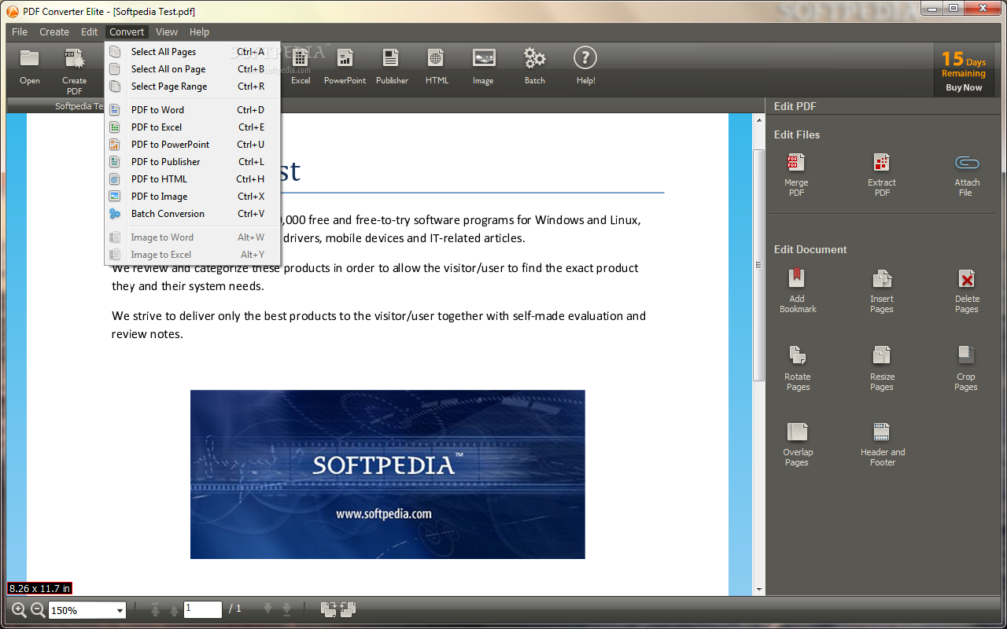Click the document scrollbar up arrow
Screen dimensions: 1007x629
759,120
